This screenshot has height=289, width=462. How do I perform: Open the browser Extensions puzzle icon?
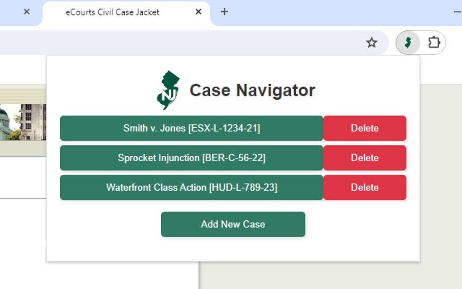click(x=434, y=42)
